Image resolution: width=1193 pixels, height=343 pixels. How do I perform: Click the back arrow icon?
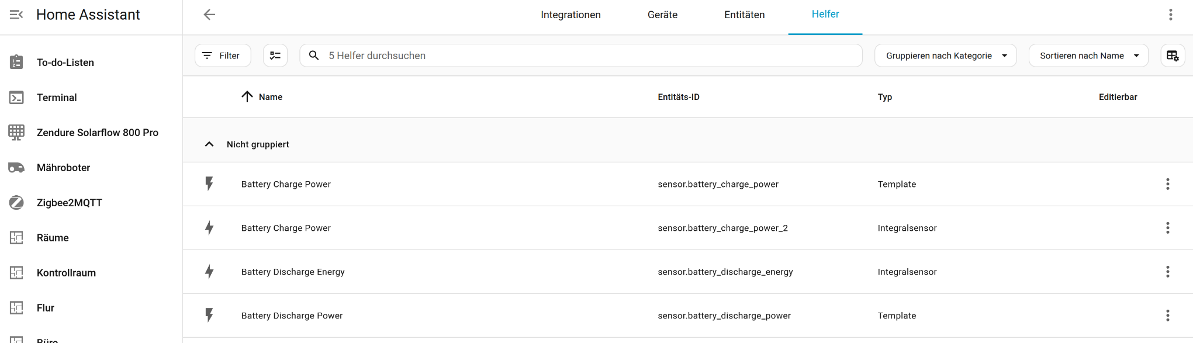[x=209, y=15]
